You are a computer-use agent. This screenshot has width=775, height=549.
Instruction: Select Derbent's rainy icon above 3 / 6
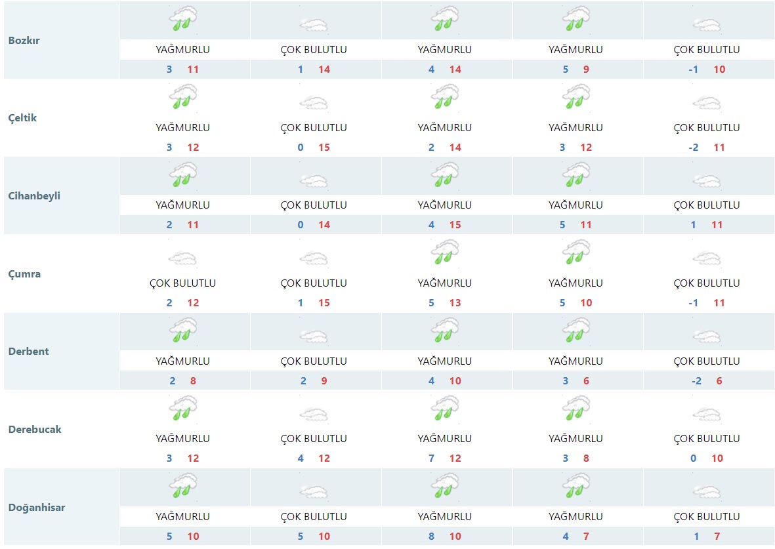pos(576,331)
